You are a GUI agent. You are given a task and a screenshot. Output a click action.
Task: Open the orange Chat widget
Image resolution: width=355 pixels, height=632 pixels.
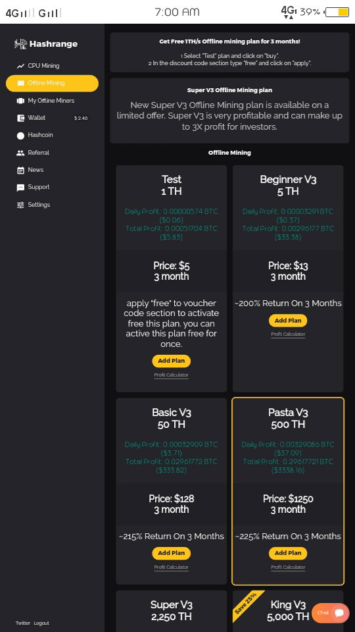tap(331, 613)
